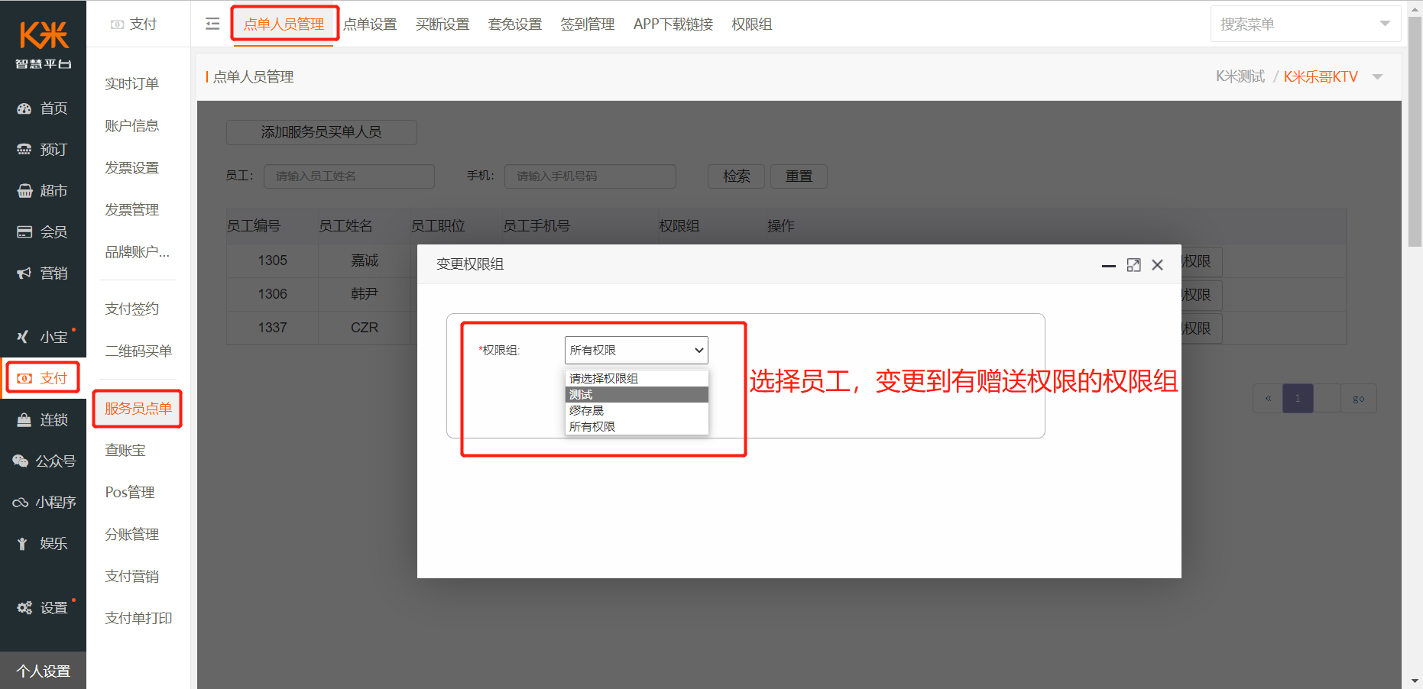Click the 检索 search button
The width and height of the screenshot is (1423, 689).
click(x=736, y=176)
